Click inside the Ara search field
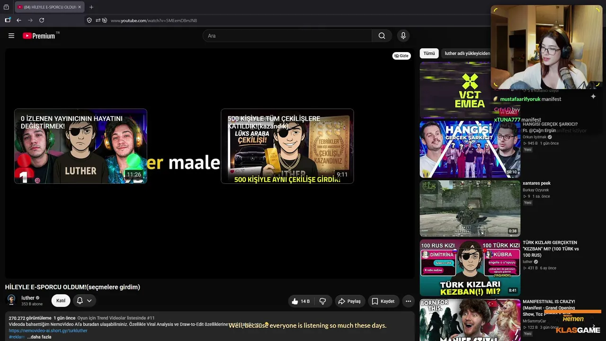This screenshot has width=606, height=341. (287, 36)
